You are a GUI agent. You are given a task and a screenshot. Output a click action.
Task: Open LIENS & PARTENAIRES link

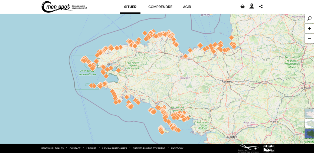pos(115,148)
